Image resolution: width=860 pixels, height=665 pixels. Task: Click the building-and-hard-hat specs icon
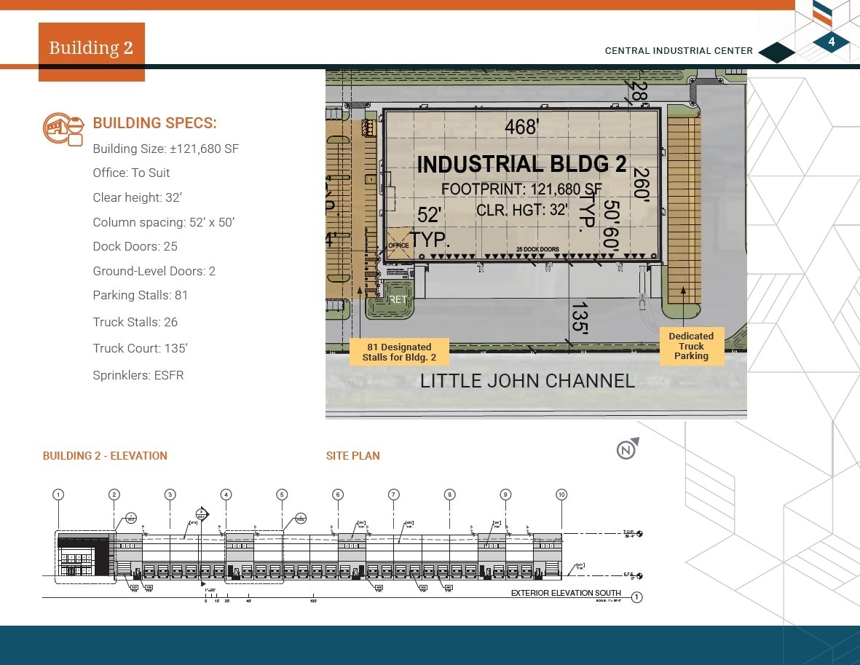point(63,130)
